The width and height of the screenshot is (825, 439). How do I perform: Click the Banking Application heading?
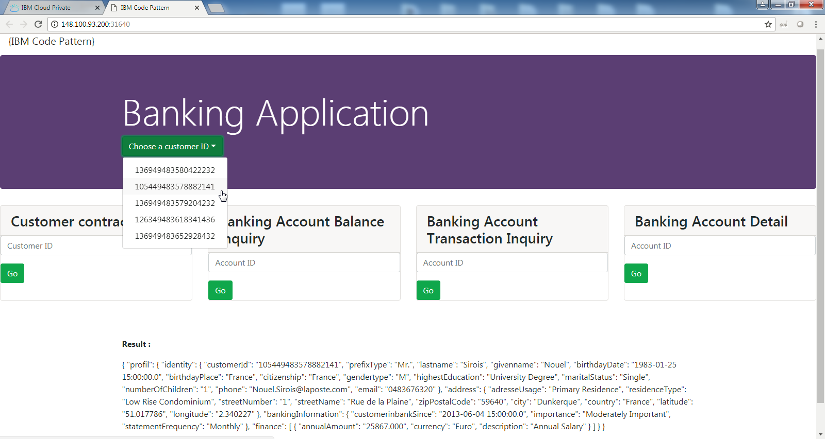click(x=276, y=113)
